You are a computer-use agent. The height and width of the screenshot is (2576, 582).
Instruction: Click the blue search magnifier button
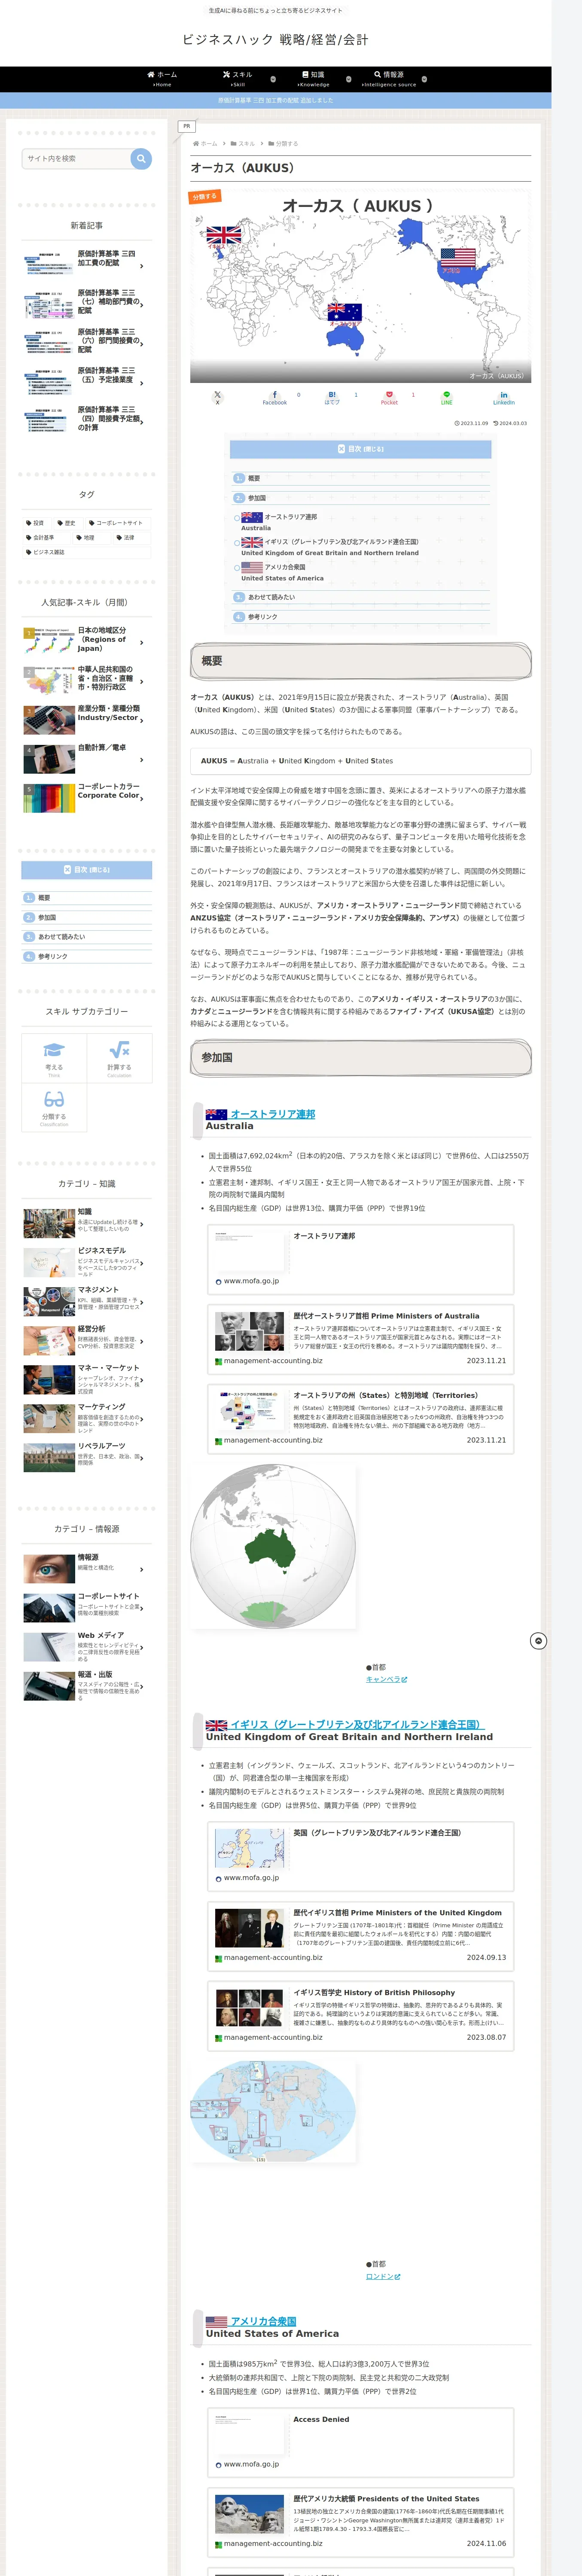click(141, 158)
